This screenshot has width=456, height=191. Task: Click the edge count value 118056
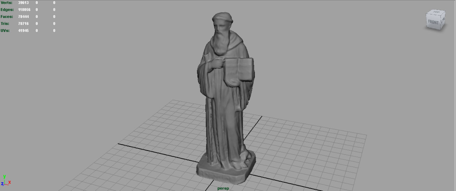coord(24,9)
